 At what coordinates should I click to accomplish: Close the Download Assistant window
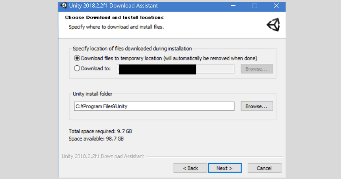click(x=276, y=6)
